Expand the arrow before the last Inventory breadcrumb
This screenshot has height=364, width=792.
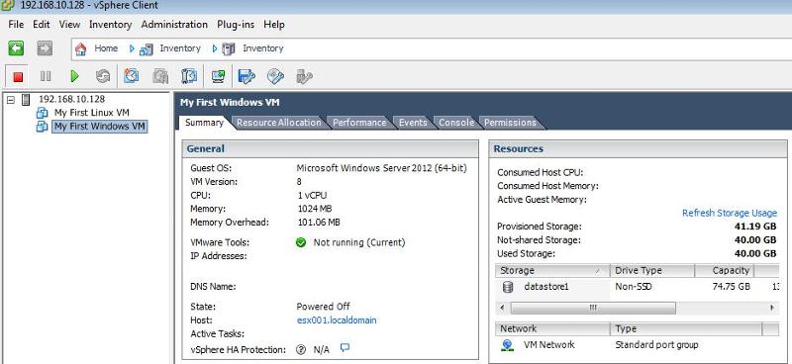[215, 48]
